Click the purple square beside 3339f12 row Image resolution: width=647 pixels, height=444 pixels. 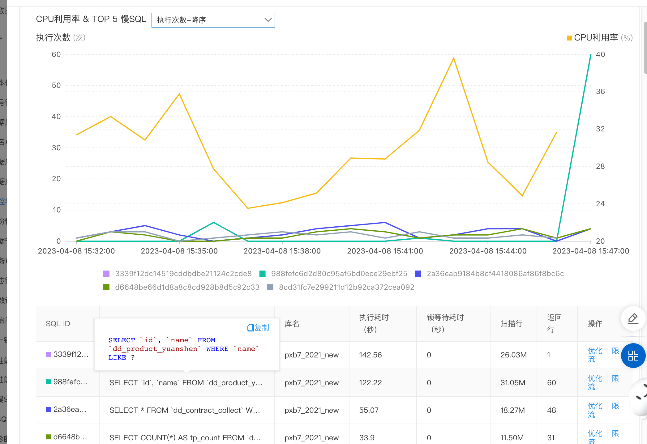48,354
